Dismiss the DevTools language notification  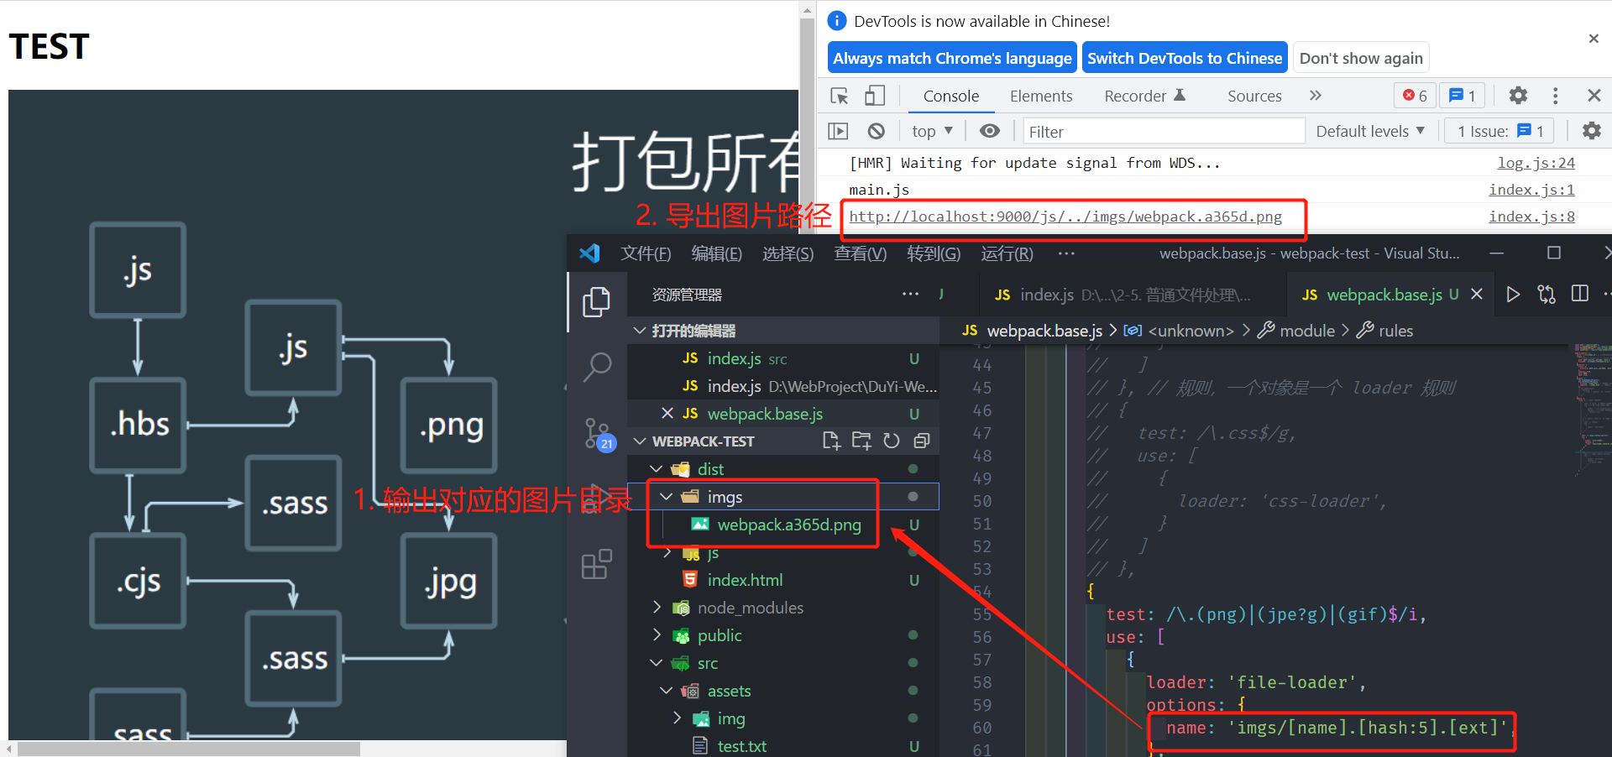coord(1594,39)
